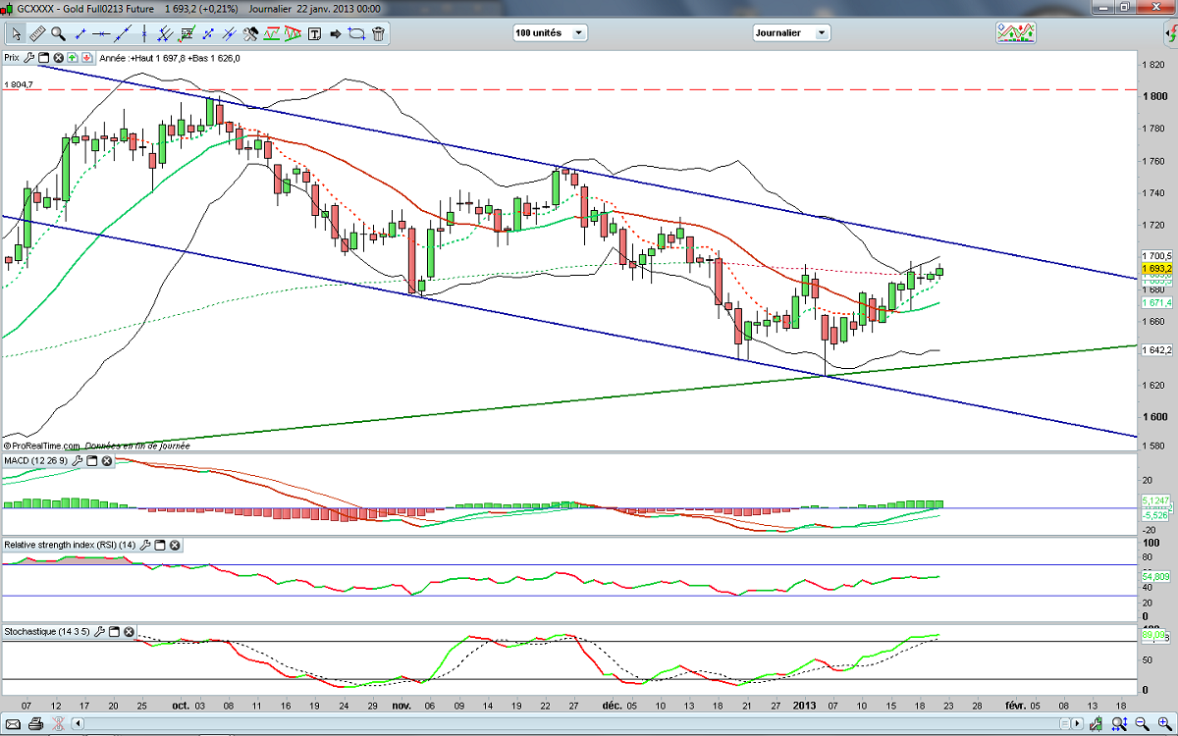Open the hammer and wrench settings tool

point(250,33)
